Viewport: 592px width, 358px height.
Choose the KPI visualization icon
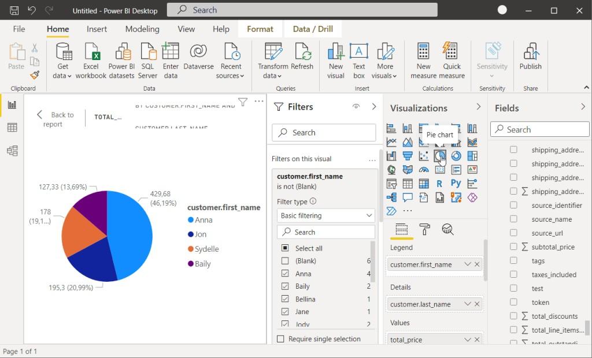472,170
